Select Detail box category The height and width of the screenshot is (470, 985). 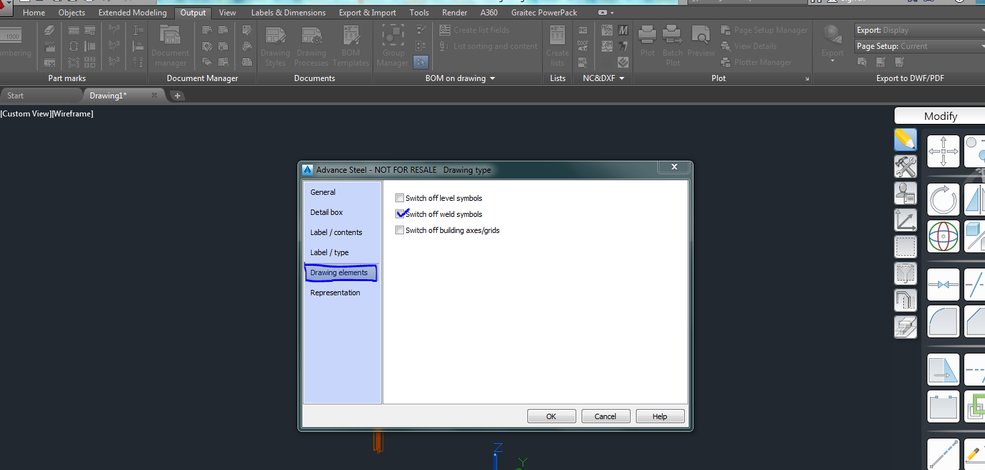tap(326, 212)
